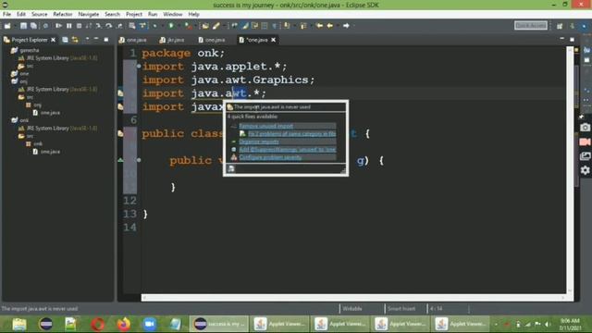Select the onk project in the tree
The height and width of the screenshot is (333, 592).
(x=24, y=120)
